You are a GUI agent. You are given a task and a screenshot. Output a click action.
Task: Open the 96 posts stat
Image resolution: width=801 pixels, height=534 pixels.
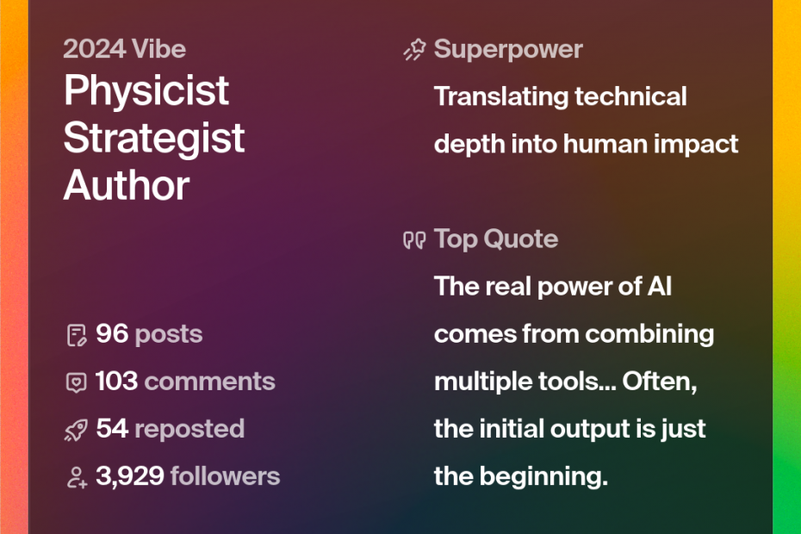click(x=148, y=334)
